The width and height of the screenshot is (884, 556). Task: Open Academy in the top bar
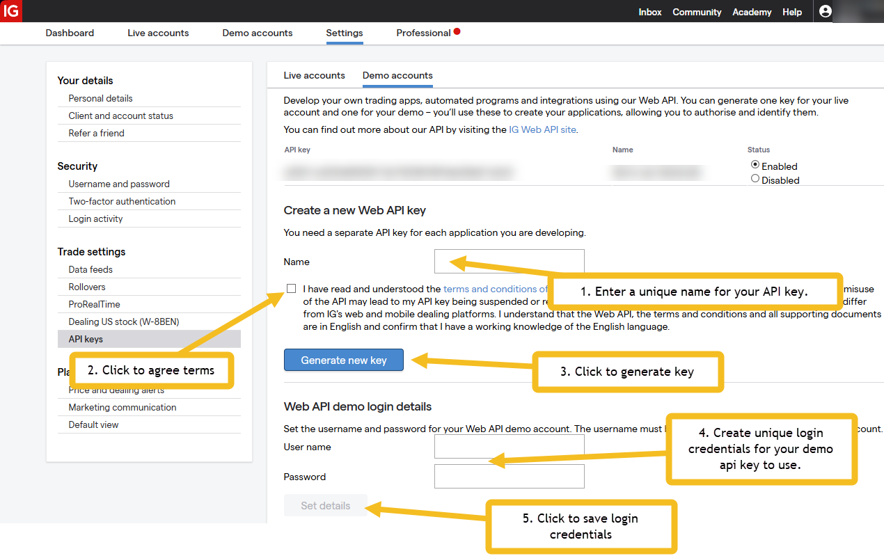(x=752, y=12)
